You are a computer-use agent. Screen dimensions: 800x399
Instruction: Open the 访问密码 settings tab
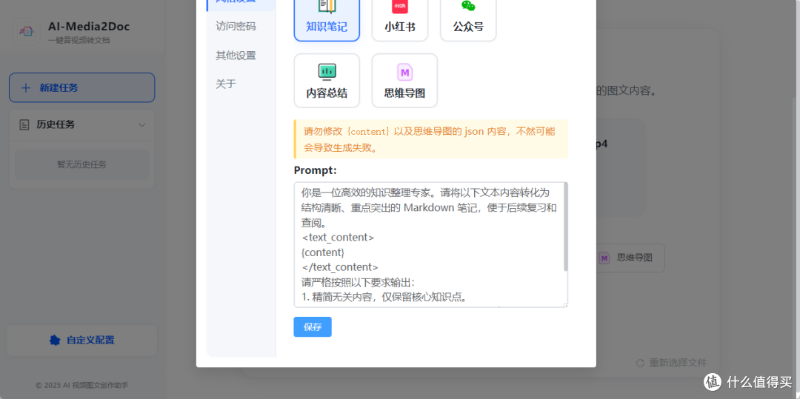point(236,27)
